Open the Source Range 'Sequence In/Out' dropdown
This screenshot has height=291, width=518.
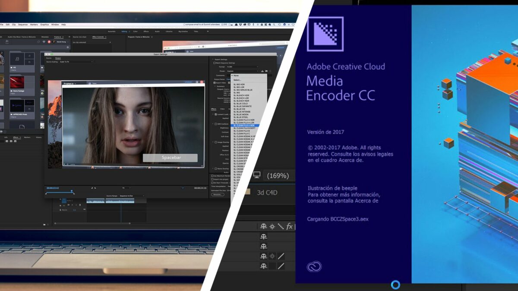pos(132,196)
